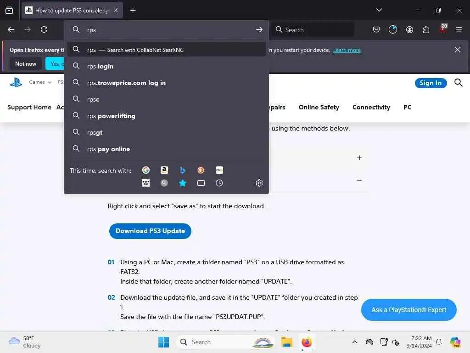List all tabs dropdown arrow
Screen dimensions: 470x353
coord(379,10)
